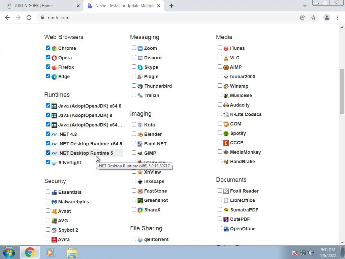Check the Pidgin checkbox
The height and width of the screenshot is (259, 345).
point(134,76)
